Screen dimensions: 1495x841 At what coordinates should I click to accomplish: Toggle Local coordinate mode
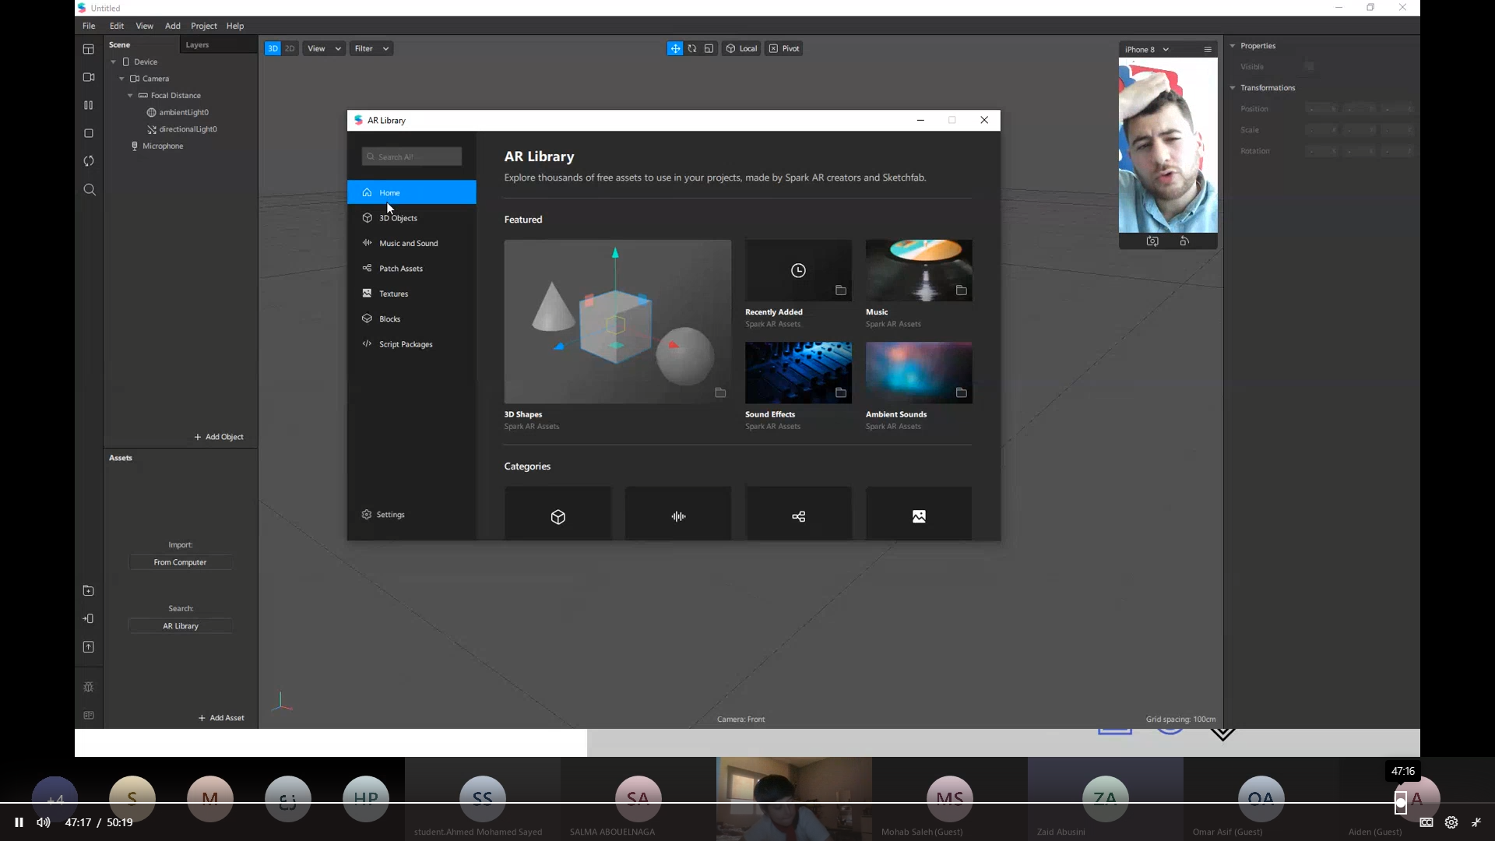click(x=741, y=48)
